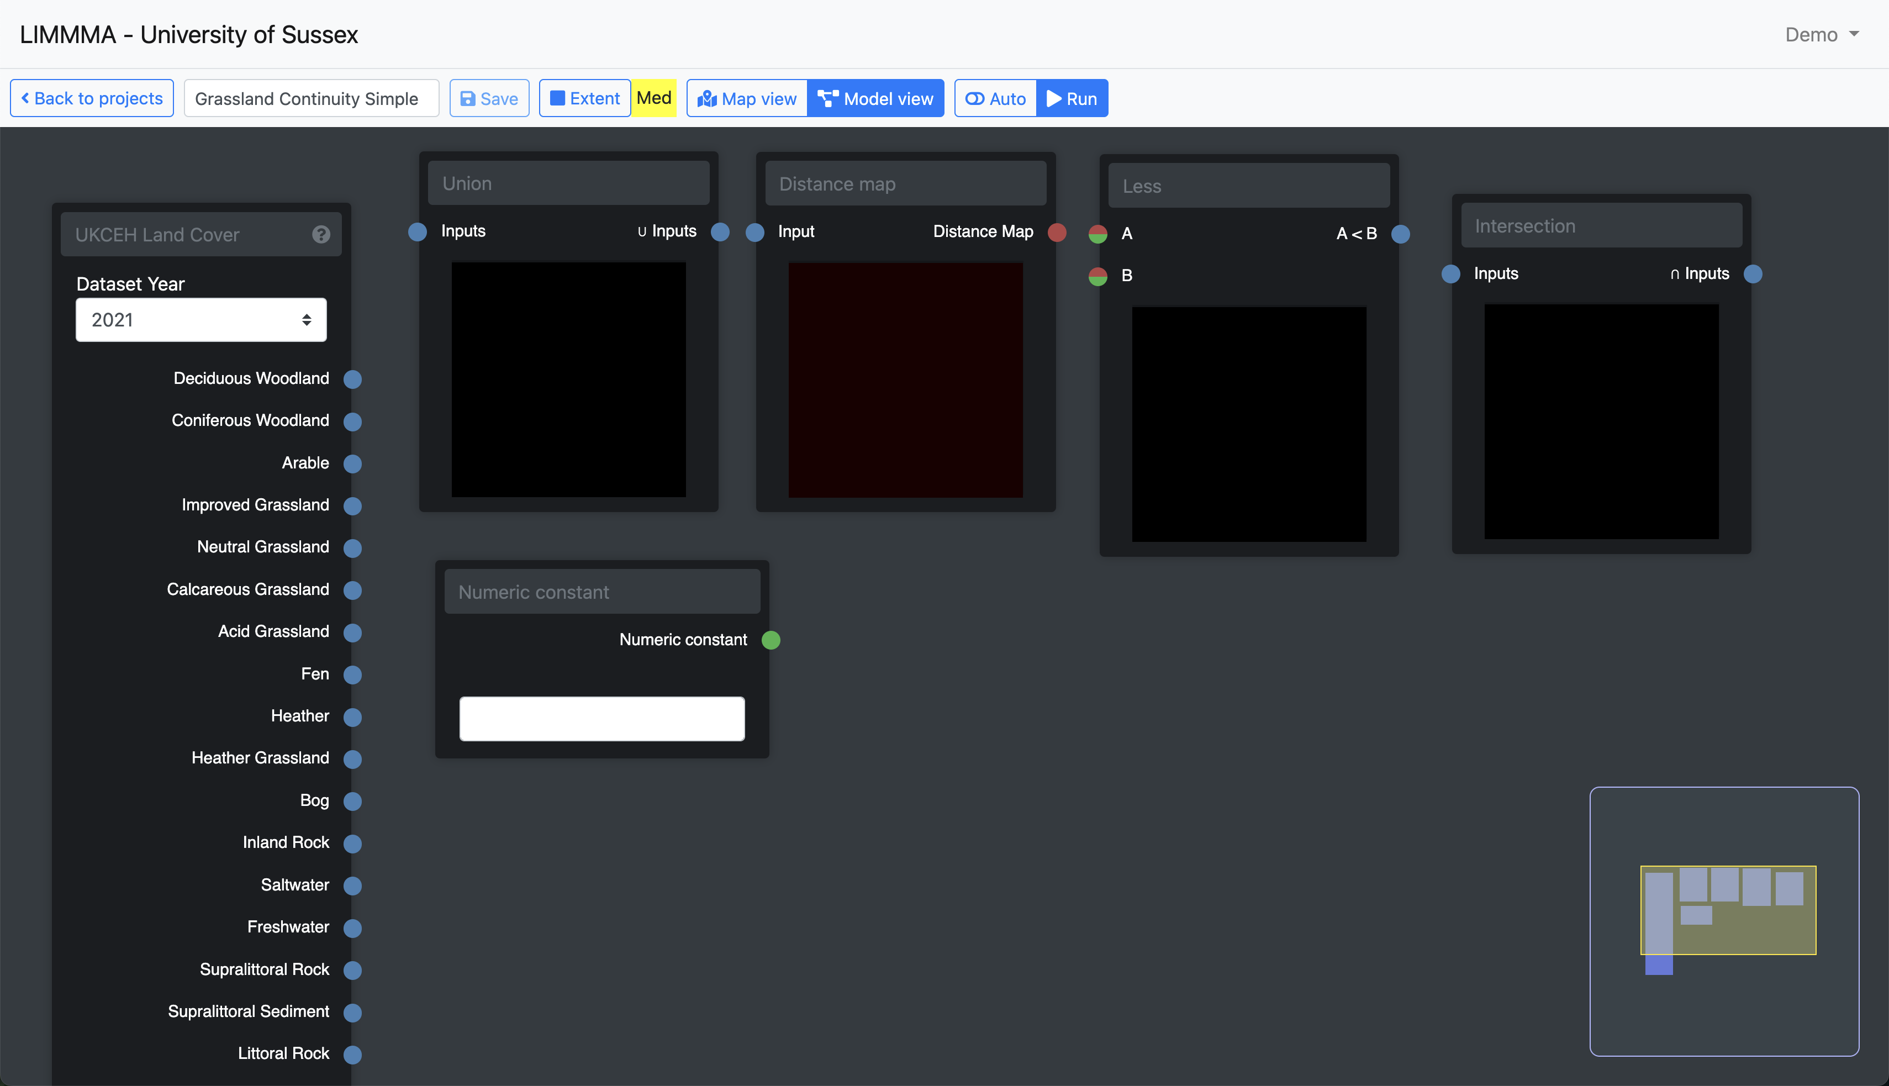The width and height of the screenshot is (1889, 1086).
Task: Toggle the Med resolution setting
Action: point(654,98)
